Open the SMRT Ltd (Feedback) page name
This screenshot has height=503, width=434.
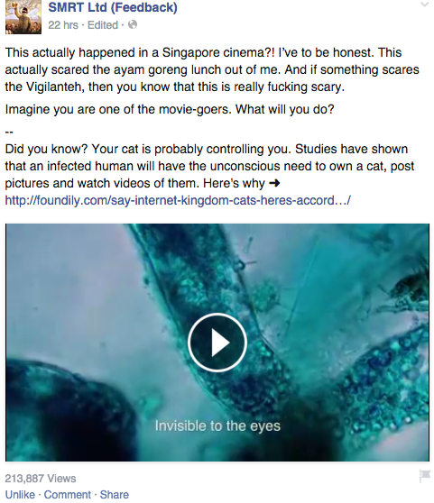[113, 7]
